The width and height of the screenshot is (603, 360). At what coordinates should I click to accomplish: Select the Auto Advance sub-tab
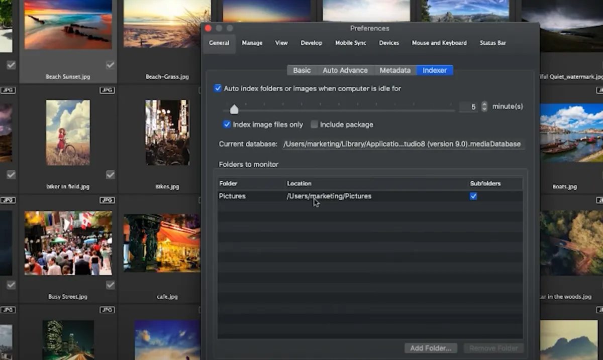tap(345, 70)
